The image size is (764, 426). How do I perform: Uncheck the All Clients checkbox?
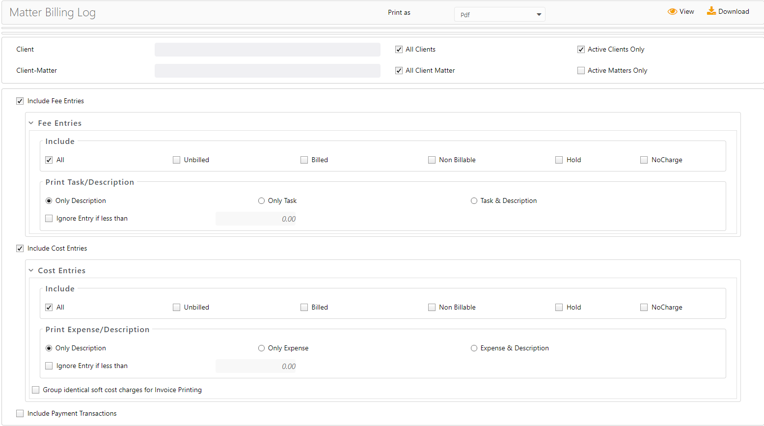tap(399, 50)
